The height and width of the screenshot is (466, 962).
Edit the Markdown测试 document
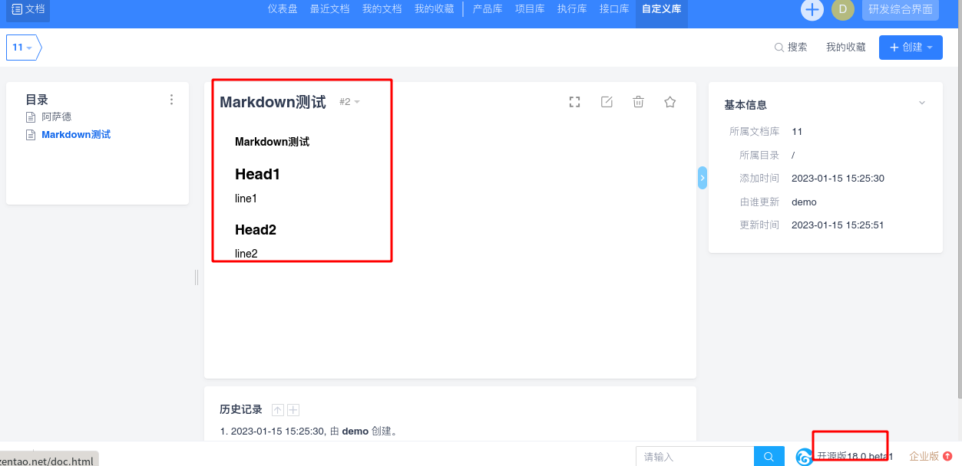click(607, 102)
